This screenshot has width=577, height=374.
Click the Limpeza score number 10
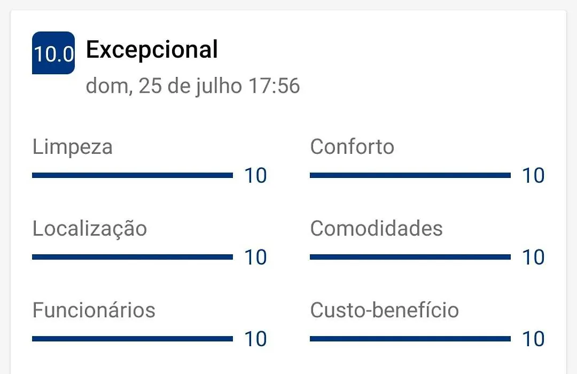point(256,176)
